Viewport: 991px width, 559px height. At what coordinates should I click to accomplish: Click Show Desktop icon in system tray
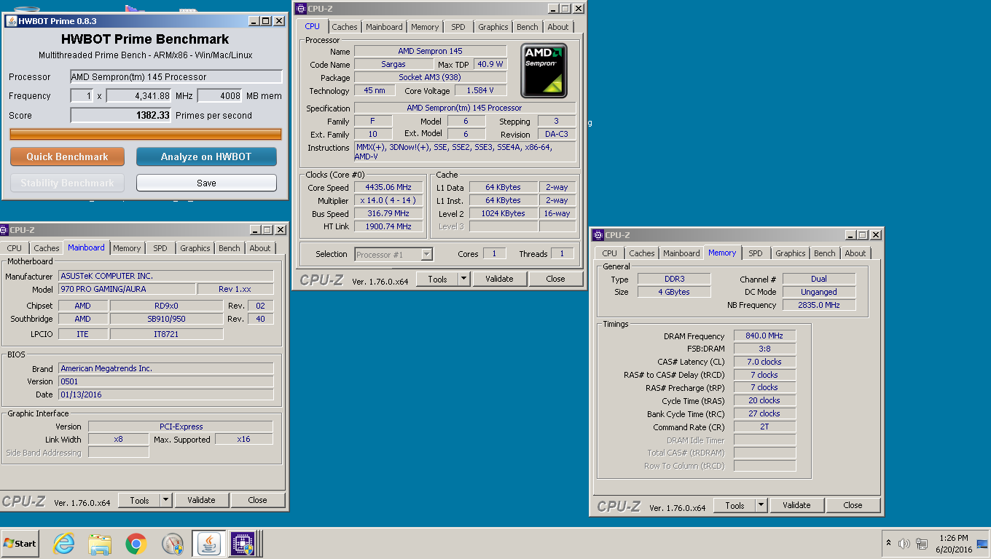[x=982, y=543]
